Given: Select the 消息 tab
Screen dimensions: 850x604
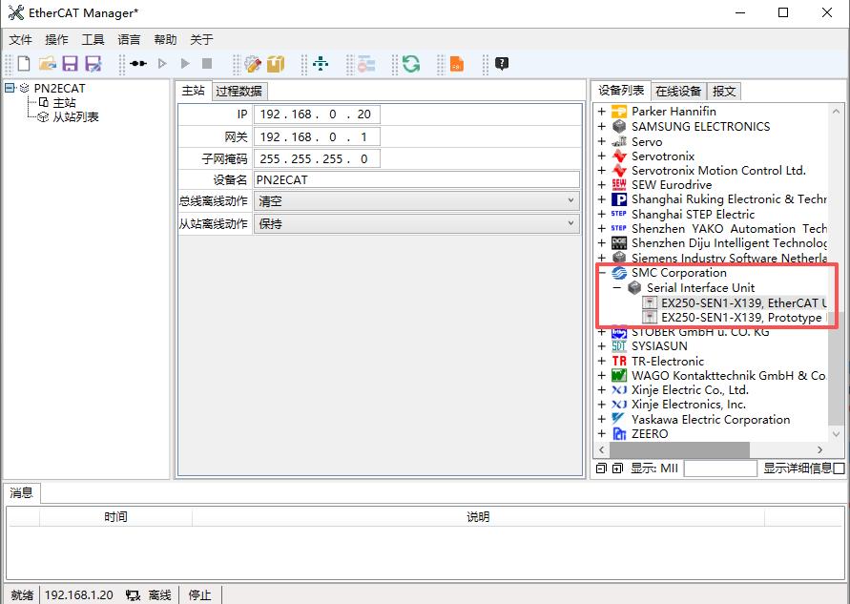Looking at the screenshot, I should [x=21, y=492].
